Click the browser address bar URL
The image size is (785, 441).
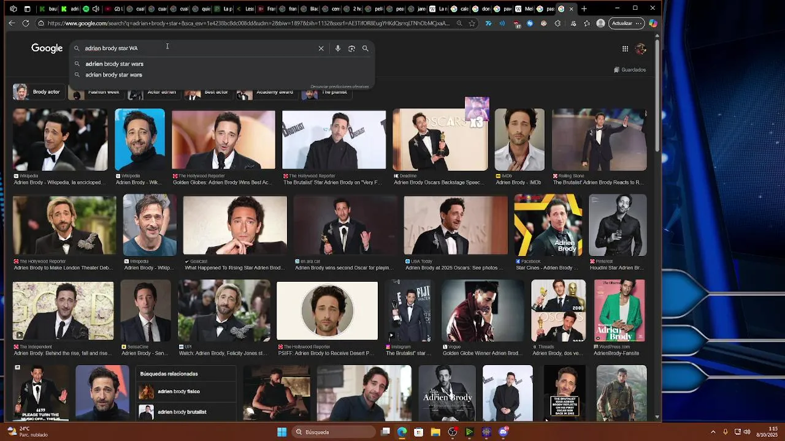tap(248, 23)
